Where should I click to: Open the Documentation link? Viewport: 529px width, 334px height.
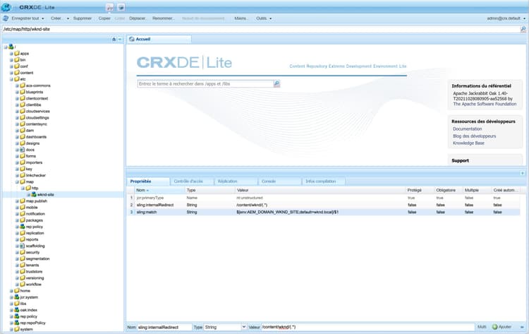tap(467, 129)
